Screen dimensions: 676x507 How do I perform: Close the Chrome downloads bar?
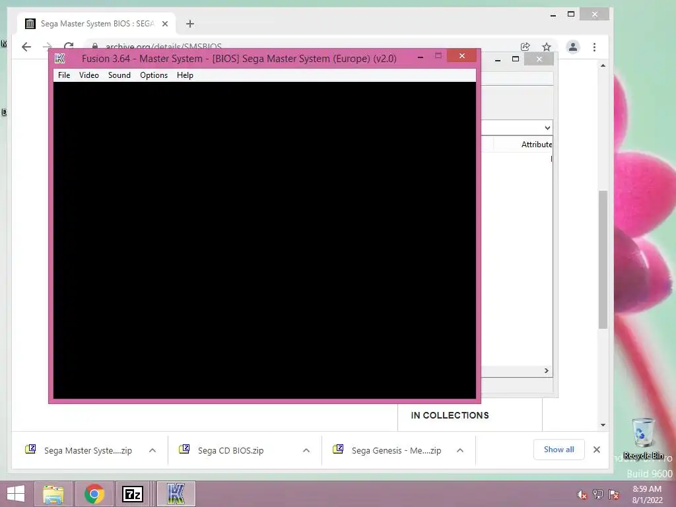(x=597, y=450)
